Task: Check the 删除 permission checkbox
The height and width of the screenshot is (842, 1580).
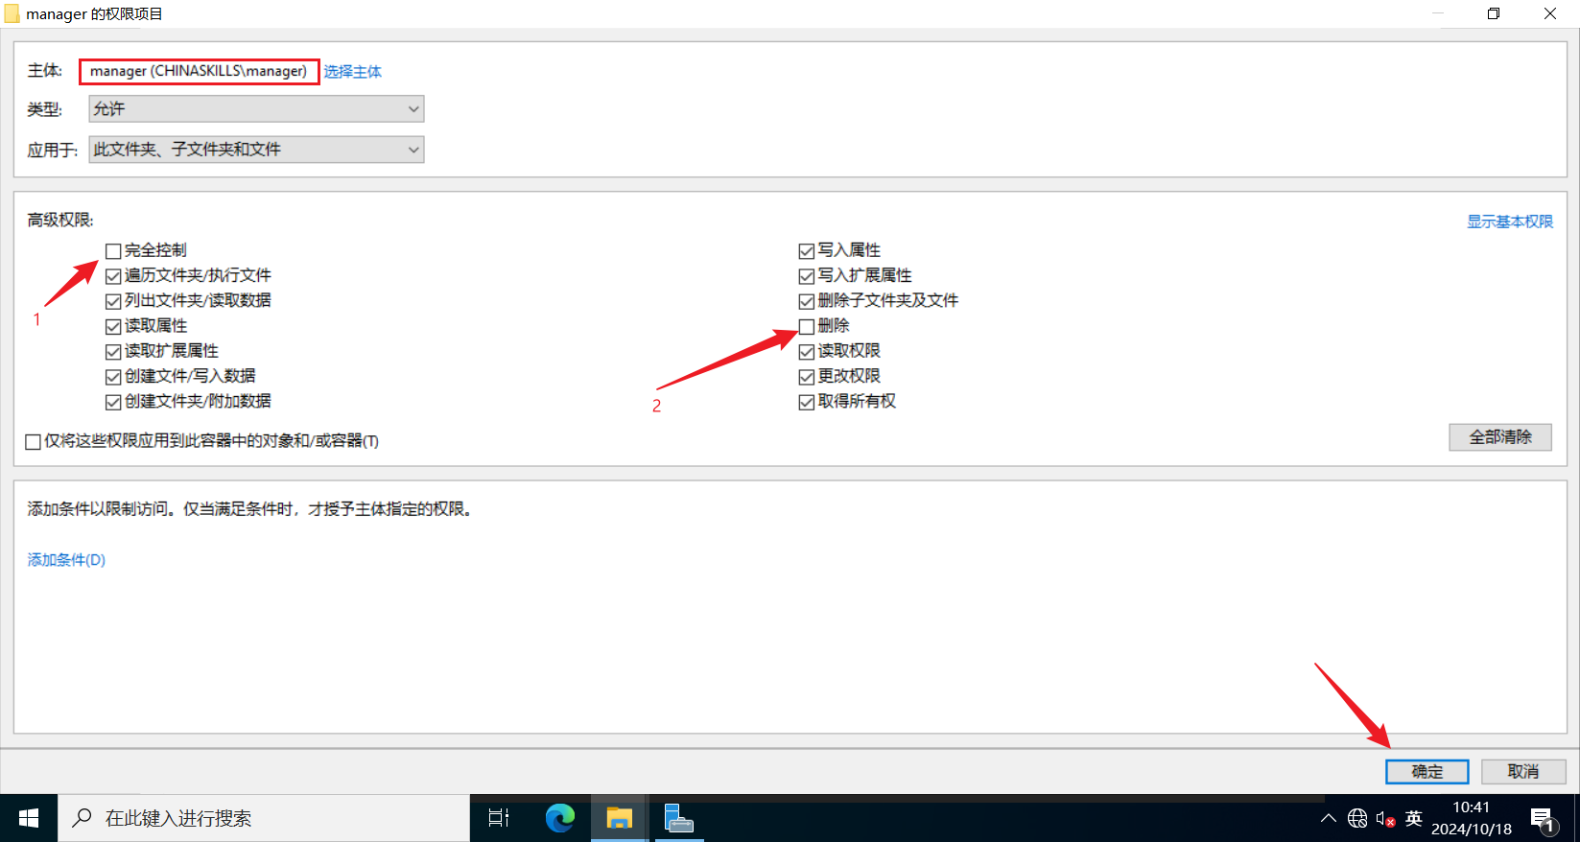Action: (807, 327)
